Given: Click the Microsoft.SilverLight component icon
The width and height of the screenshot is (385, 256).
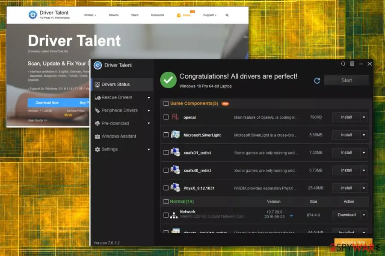Looking at the screenshot, I should pos(175,134).
